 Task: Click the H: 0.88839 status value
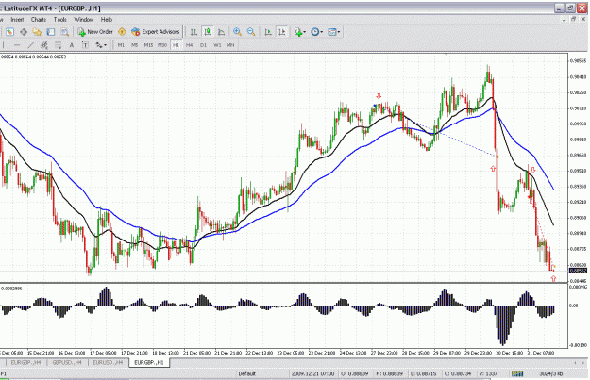coord(390,373)
